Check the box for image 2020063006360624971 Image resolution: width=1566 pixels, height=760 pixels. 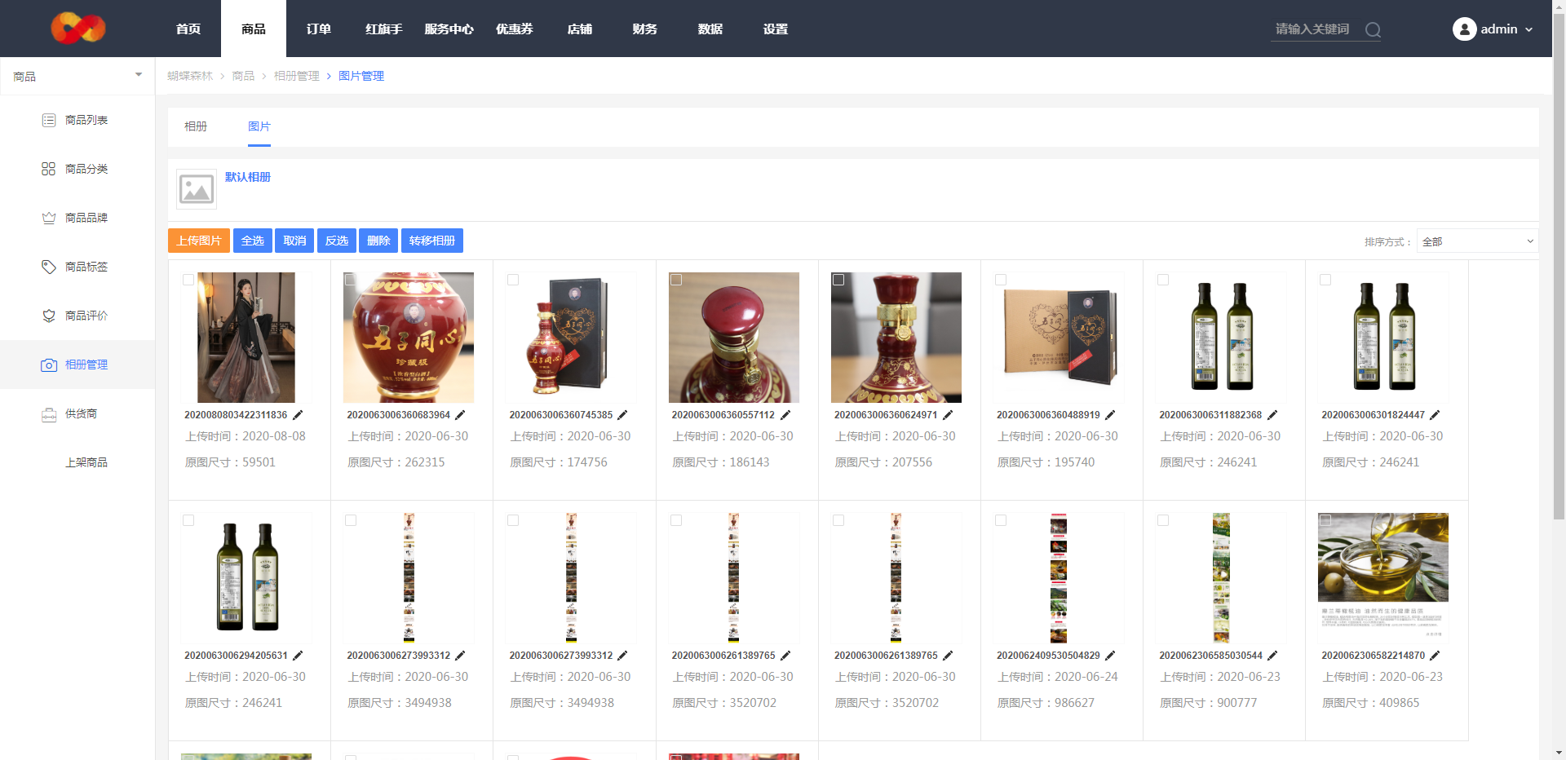(838, 280)
